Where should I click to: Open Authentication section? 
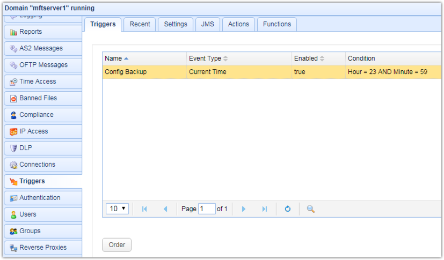(x=43, y=198)
